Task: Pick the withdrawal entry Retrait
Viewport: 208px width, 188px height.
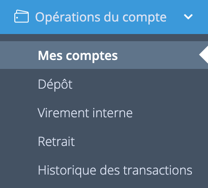Action: 56,141
